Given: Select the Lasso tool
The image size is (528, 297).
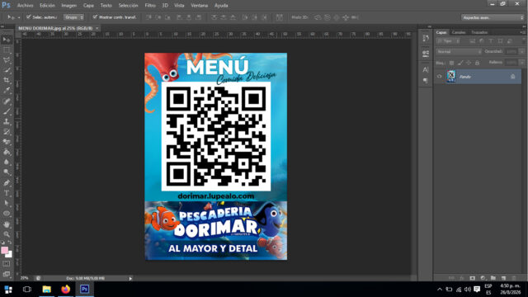Looking at the screenshot, I should (7, 60).
